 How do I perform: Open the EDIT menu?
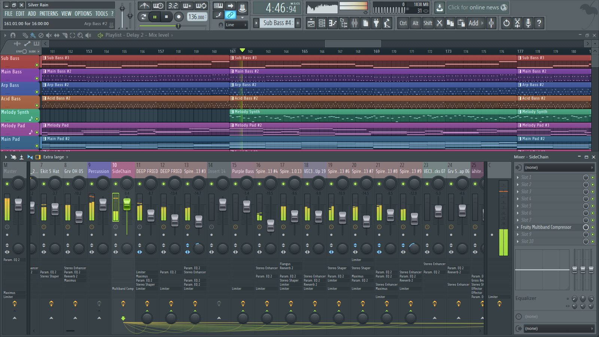tap(20, 13)
